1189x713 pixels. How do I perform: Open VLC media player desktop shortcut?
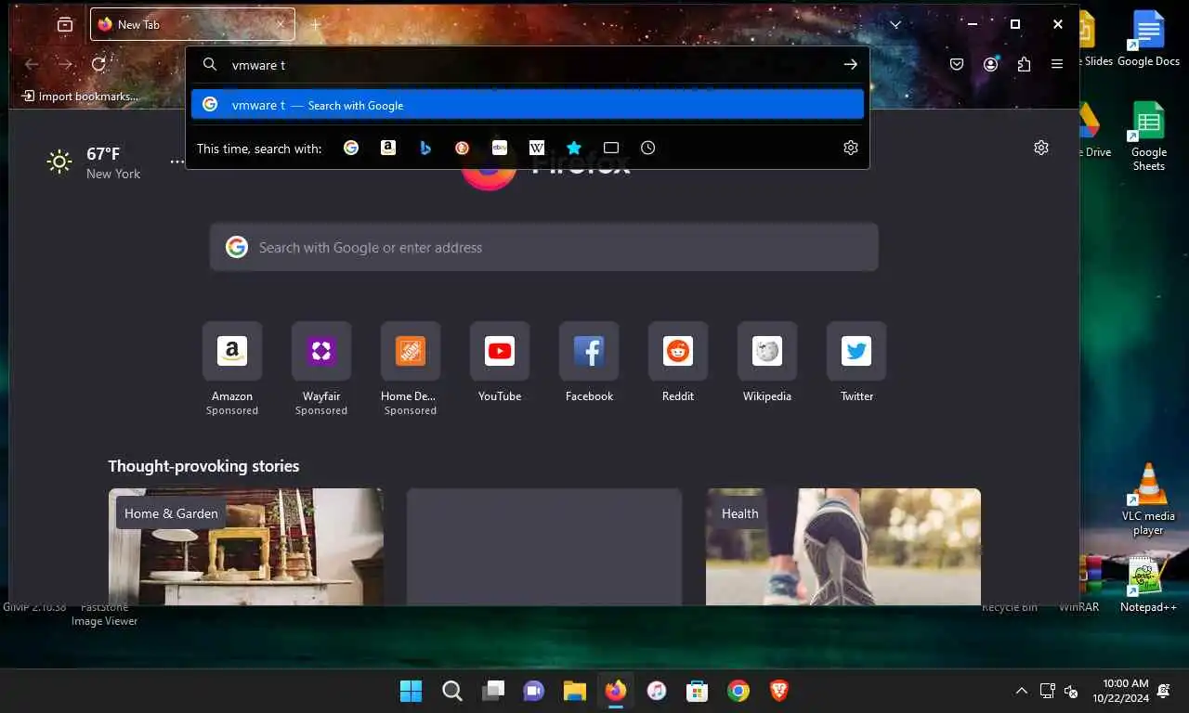pyautogui.click(x=1148, y=499)
